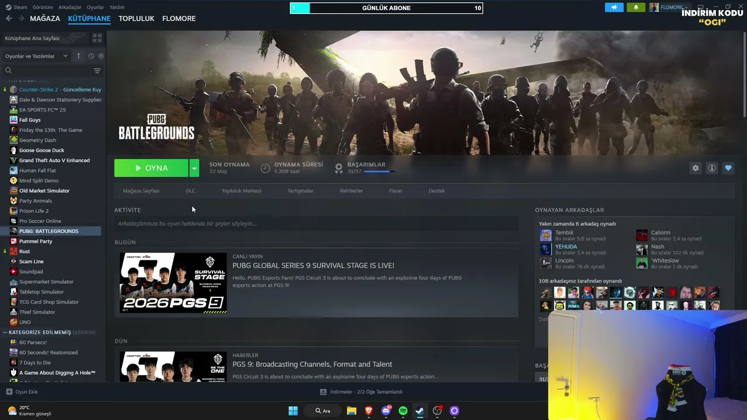
Task: Open notifications bell button
Action: pyautogui.click(x=636, y=7)
